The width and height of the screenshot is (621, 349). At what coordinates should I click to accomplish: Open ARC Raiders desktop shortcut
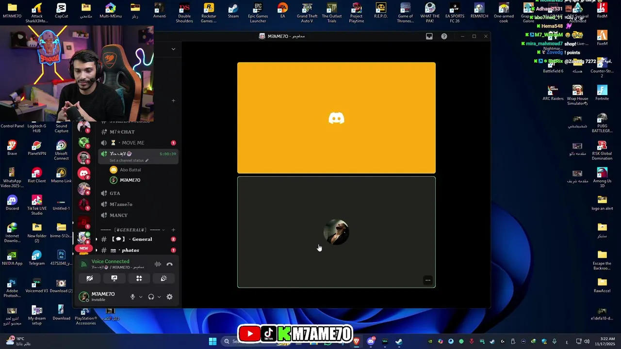553,93
